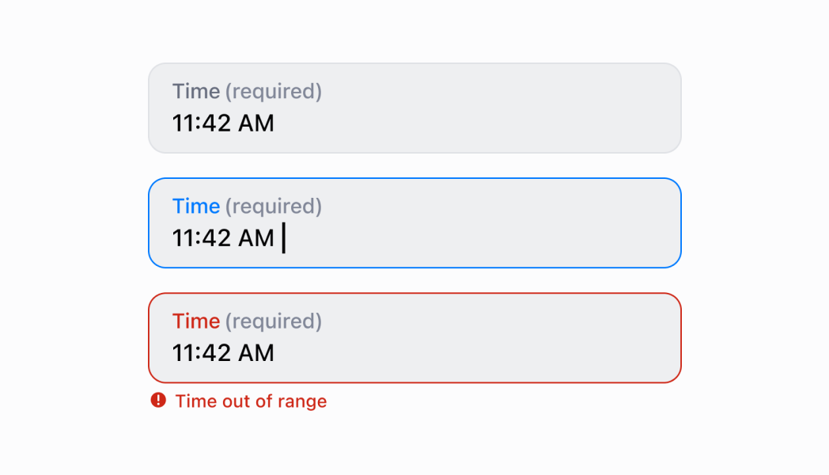Click the 11:42 AM value in top field
This screenshot has width=829, height=475.
[x=223, y=123]
